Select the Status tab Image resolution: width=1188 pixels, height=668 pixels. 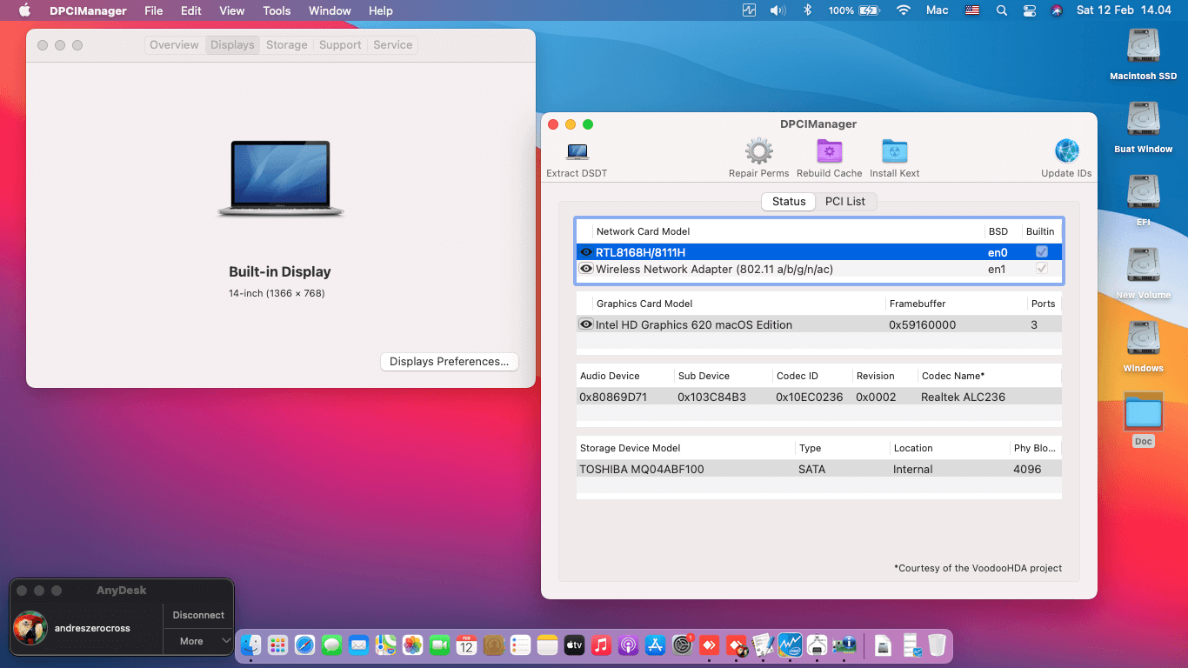[x=789, y=201]
